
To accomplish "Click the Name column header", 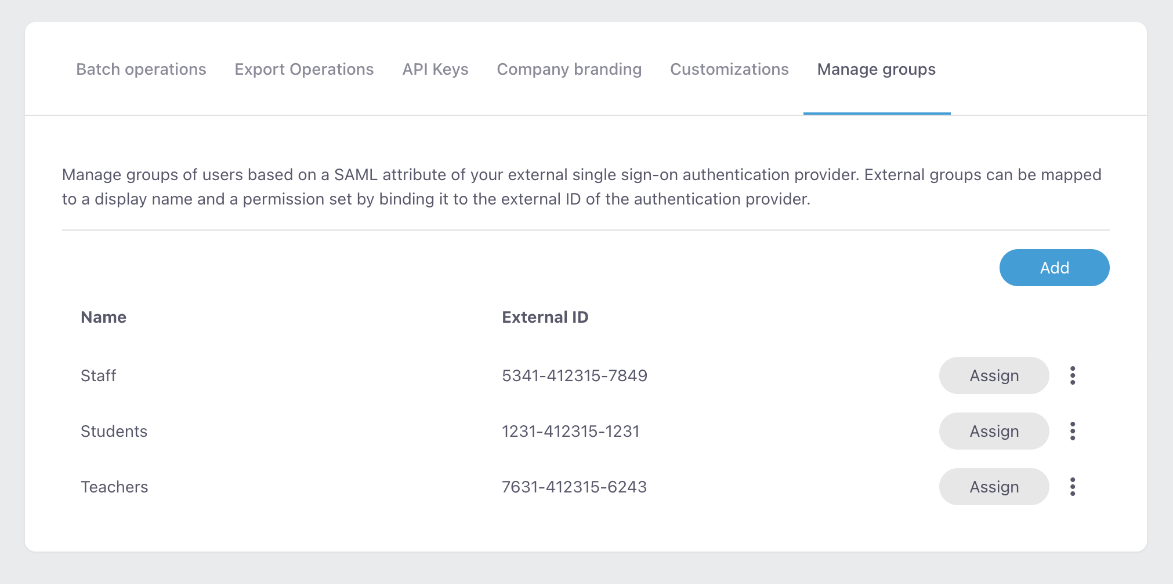I will pos(103,317).
